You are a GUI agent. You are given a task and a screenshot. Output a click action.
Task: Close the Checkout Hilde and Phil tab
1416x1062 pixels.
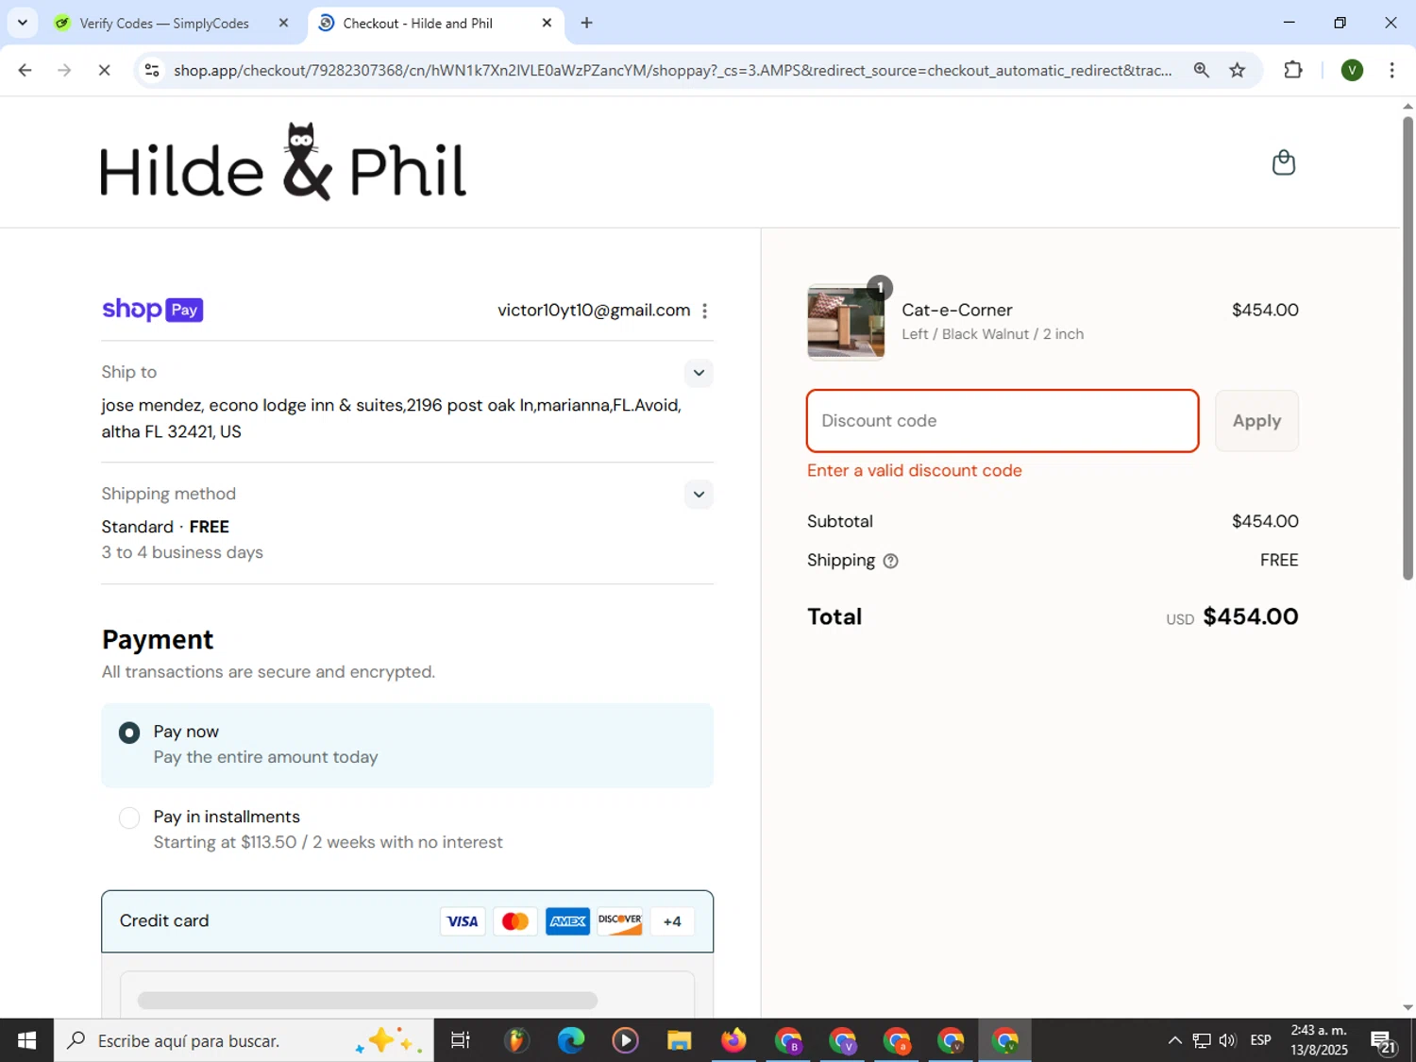(x=547, y=23)
